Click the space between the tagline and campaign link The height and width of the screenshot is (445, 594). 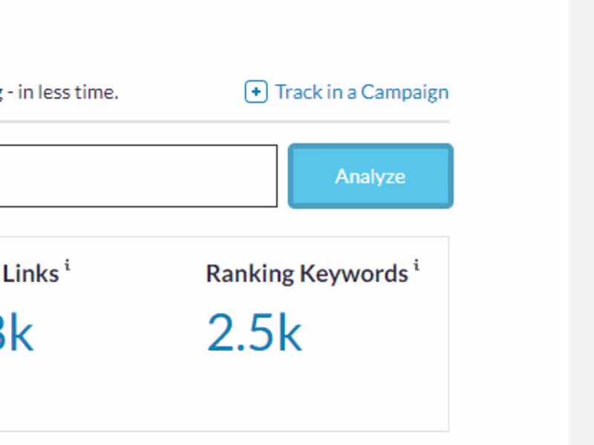pyautogui.click(x=182, y=93)
